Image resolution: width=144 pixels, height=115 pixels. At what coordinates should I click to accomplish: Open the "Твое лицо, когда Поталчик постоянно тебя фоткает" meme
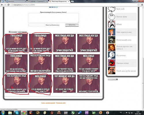coord(16,63)
